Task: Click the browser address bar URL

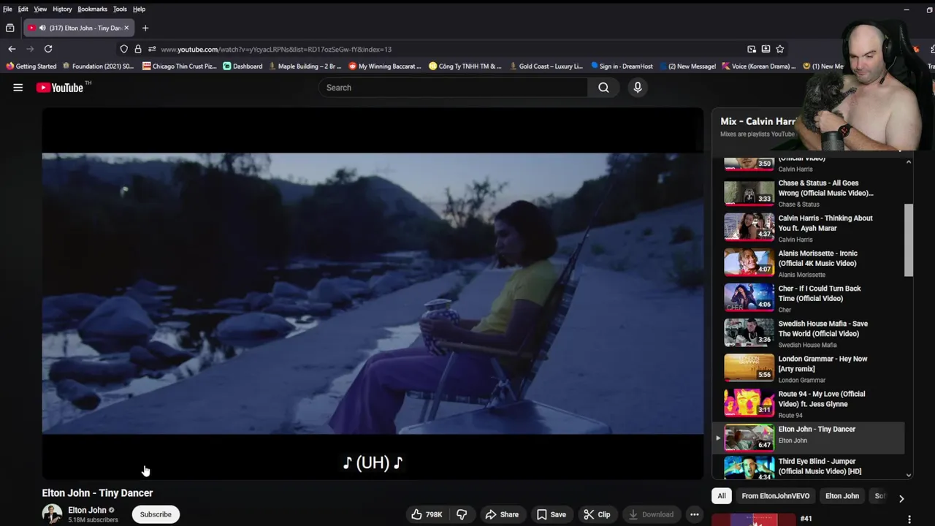Action: pos(276,49)
